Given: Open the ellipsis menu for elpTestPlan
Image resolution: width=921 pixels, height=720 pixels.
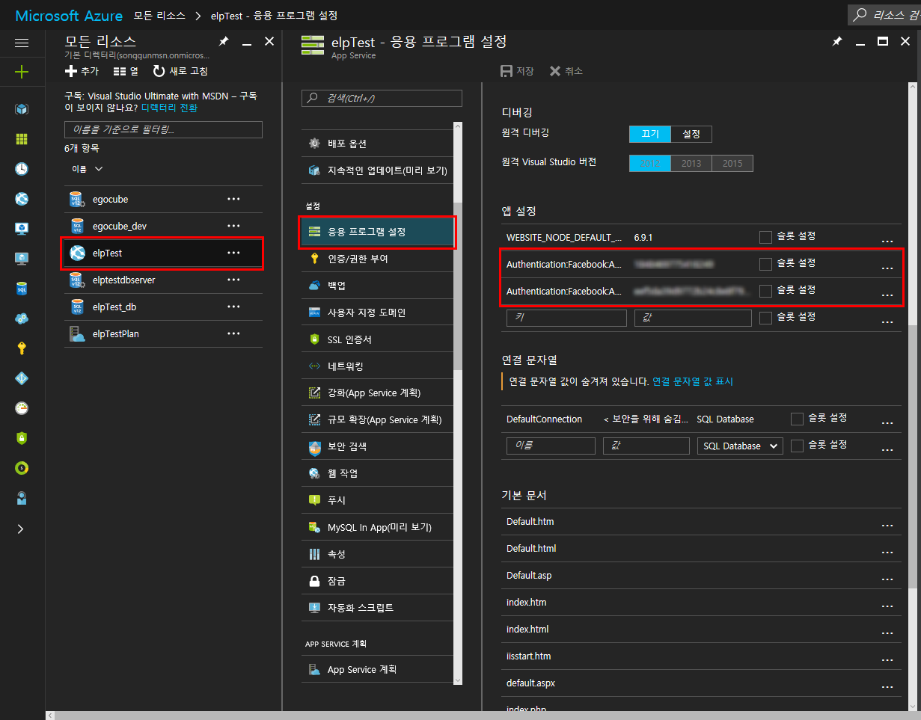Looking at the screenshot, I should click(x=233, y=334).
